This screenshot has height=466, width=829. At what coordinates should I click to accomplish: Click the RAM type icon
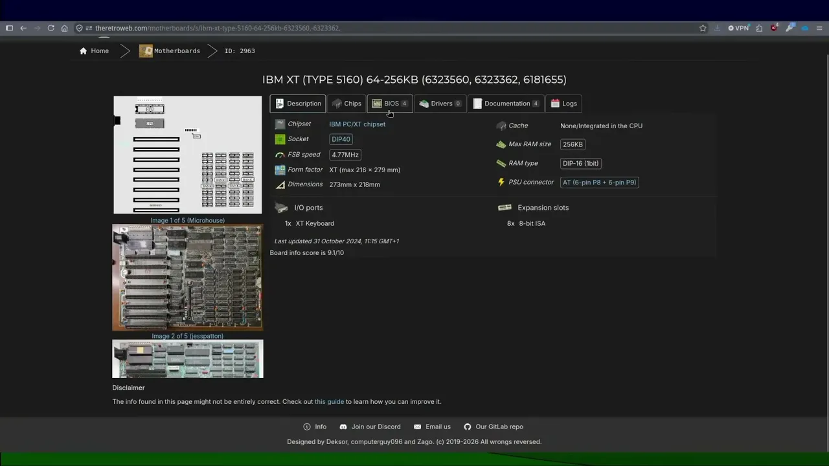click(501, 163)
